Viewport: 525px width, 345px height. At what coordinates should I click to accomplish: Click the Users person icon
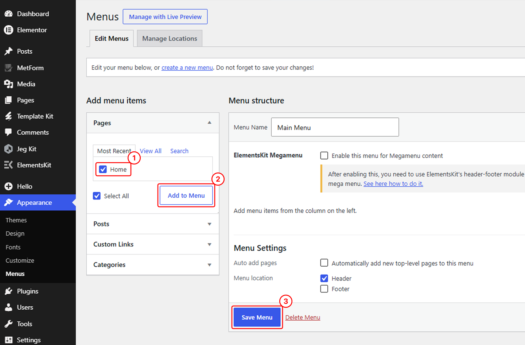coord(8,307)
